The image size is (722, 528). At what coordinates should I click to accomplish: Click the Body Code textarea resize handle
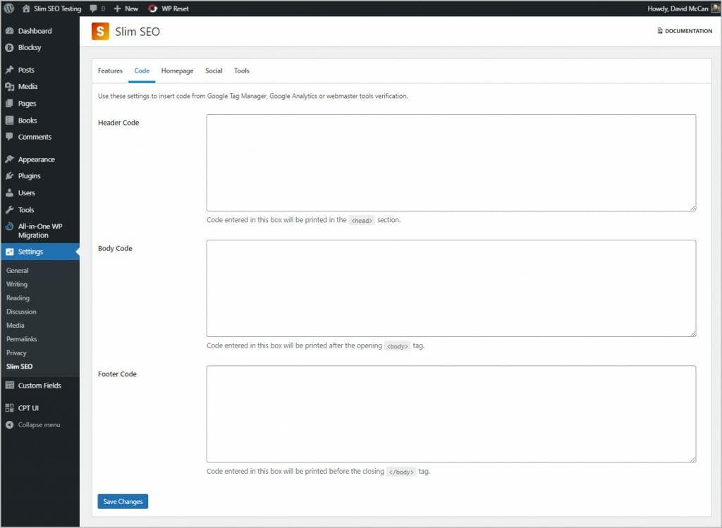693,333
